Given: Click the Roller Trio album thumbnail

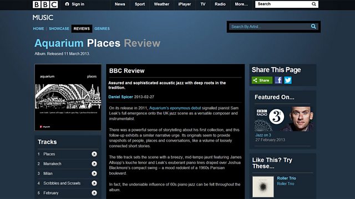Looking at the screenshot, I should (x=263, y=187).
